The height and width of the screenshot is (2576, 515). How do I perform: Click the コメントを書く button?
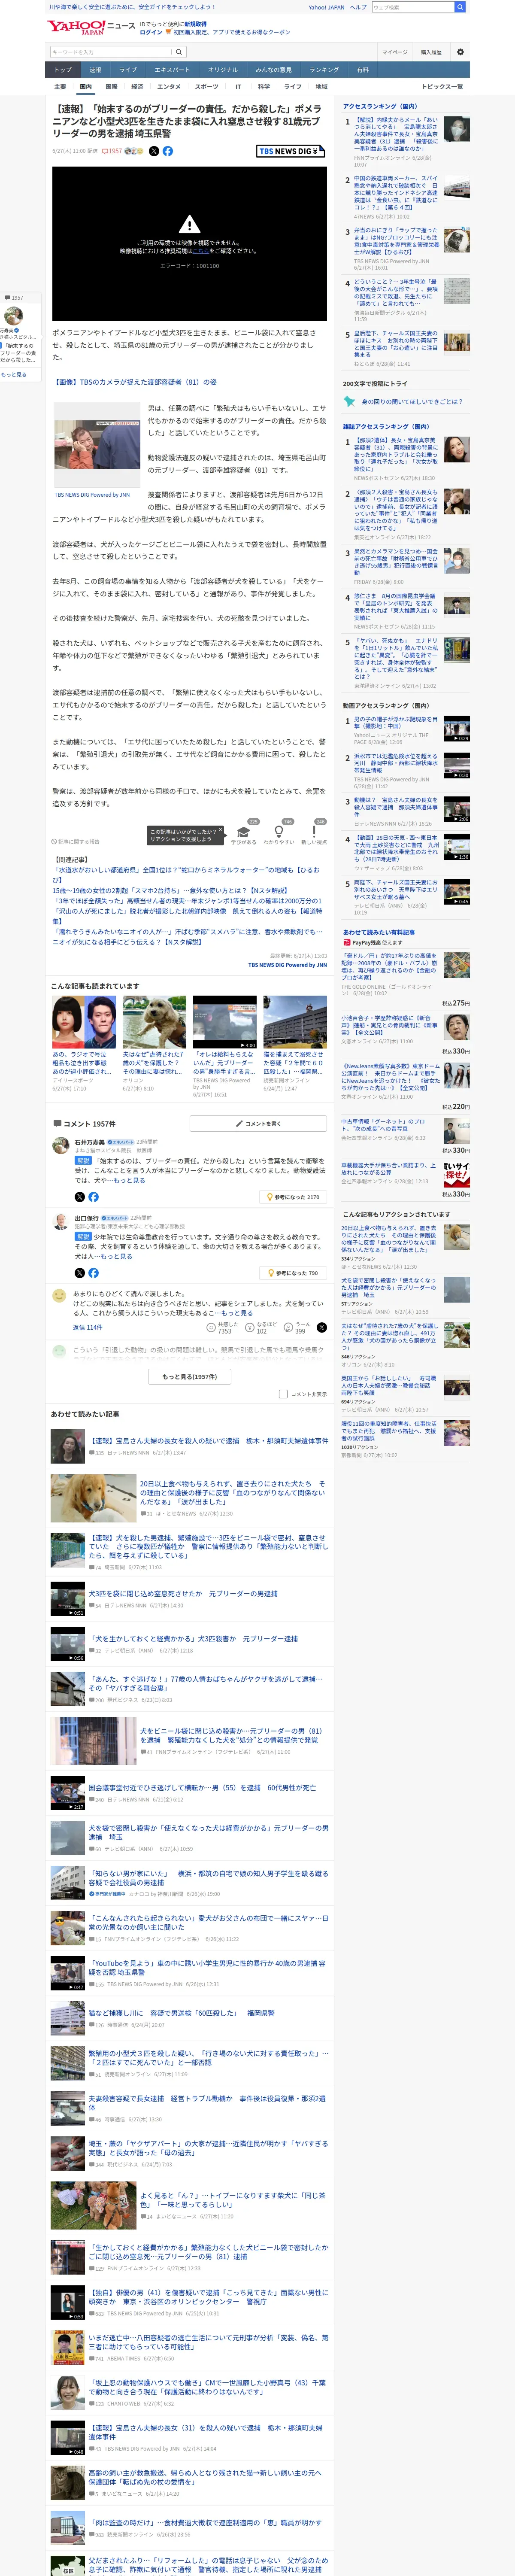(258, 1123)
